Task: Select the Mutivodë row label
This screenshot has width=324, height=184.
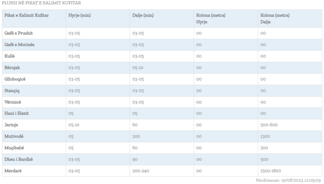Action: coord(14,136)
